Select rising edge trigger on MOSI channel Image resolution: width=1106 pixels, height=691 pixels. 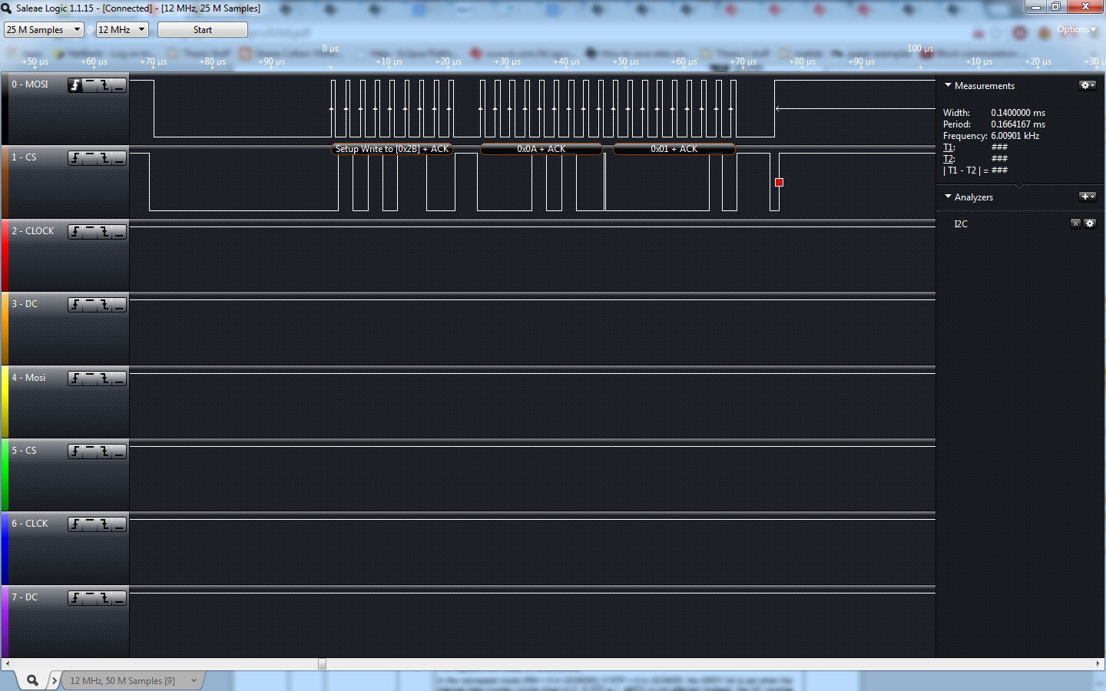(x=75, y=84)
